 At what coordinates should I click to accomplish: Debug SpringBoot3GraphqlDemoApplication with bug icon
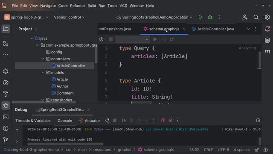(210, 17)
